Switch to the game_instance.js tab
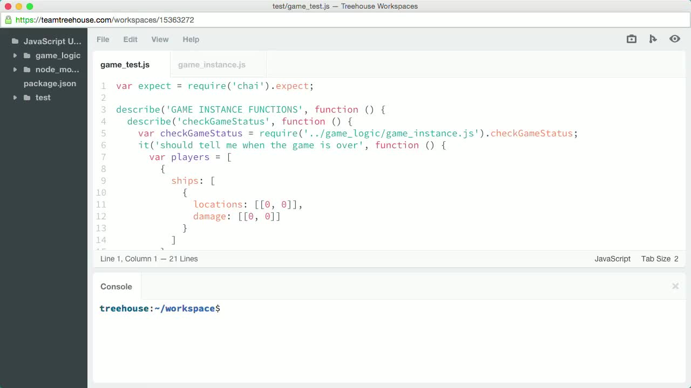691x388 pixels. pyautogui.click(x=212, y=65)
